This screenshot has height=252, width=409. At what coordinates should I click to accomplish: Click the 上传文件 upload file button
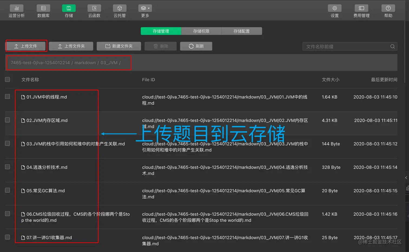coord(26,46)
